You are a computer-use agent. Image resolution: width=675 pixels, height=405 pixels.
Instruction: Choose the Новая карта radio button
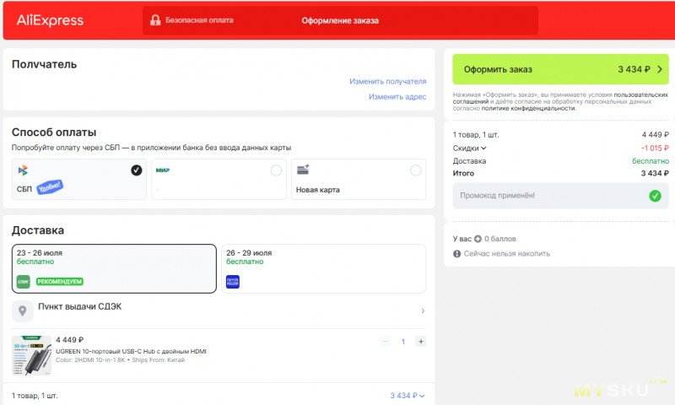(x=416, y=170)
